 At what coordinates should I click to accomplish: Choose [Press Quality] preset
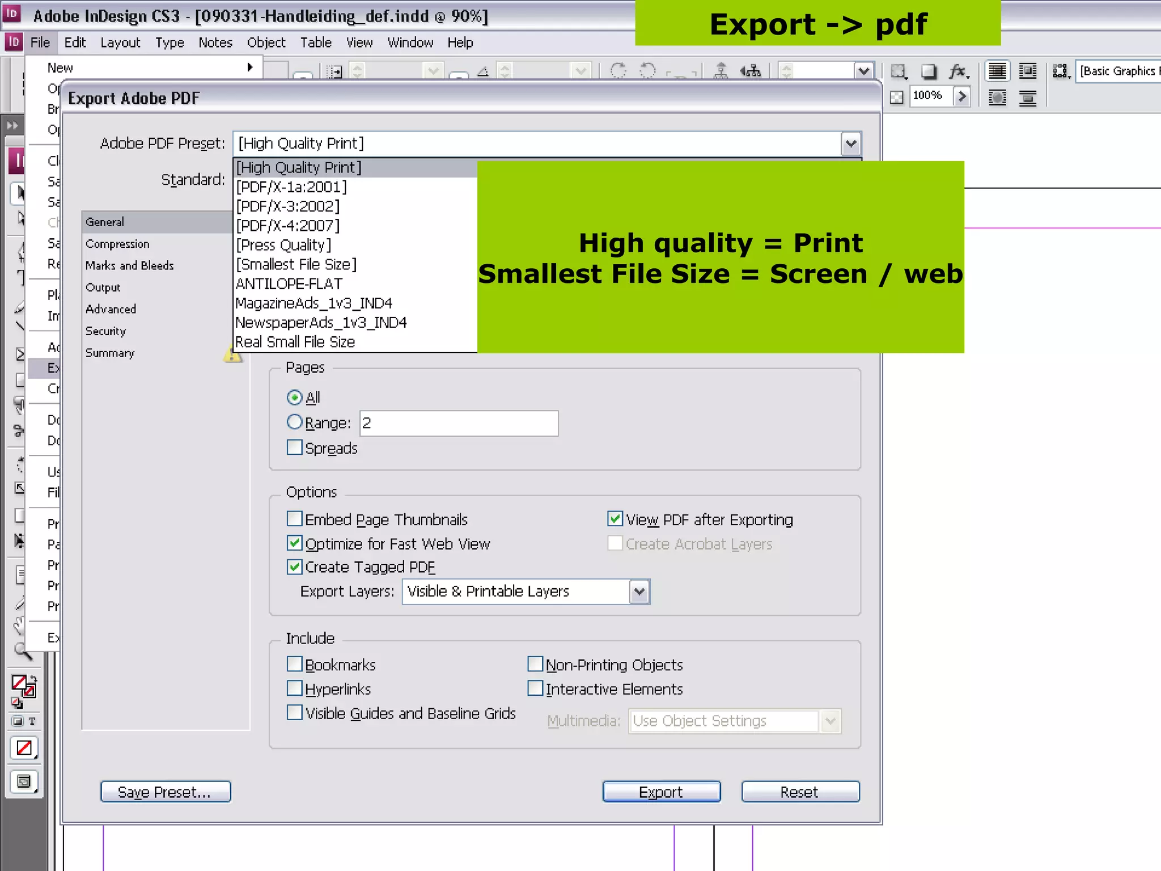[355, 246]
